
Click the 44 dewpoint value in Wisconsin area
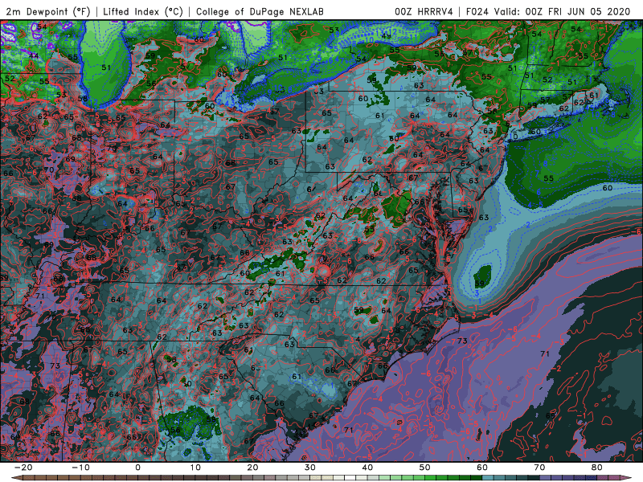coord(34,55)
